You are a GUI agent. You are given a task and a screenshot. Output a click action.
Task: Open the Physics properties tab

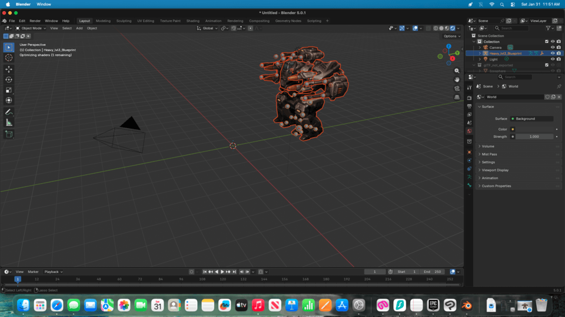(469, 161)
